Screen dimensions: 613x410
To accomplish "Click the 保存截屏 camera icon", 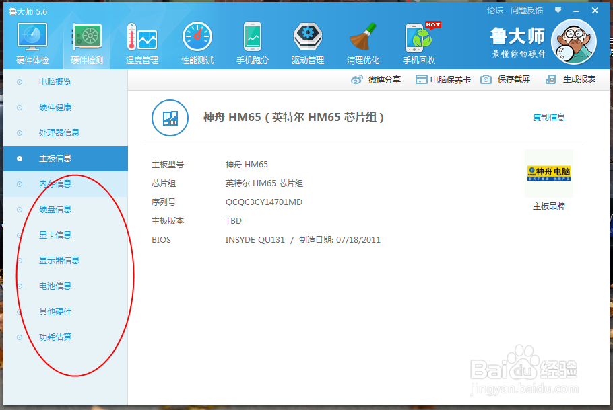I will coord(486,79).
